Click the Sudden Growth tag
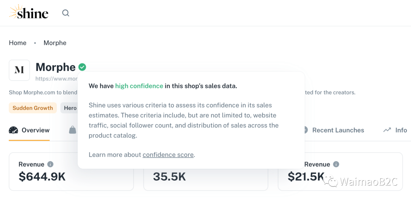Screen dimensions: 411x199 pos(33,108)
